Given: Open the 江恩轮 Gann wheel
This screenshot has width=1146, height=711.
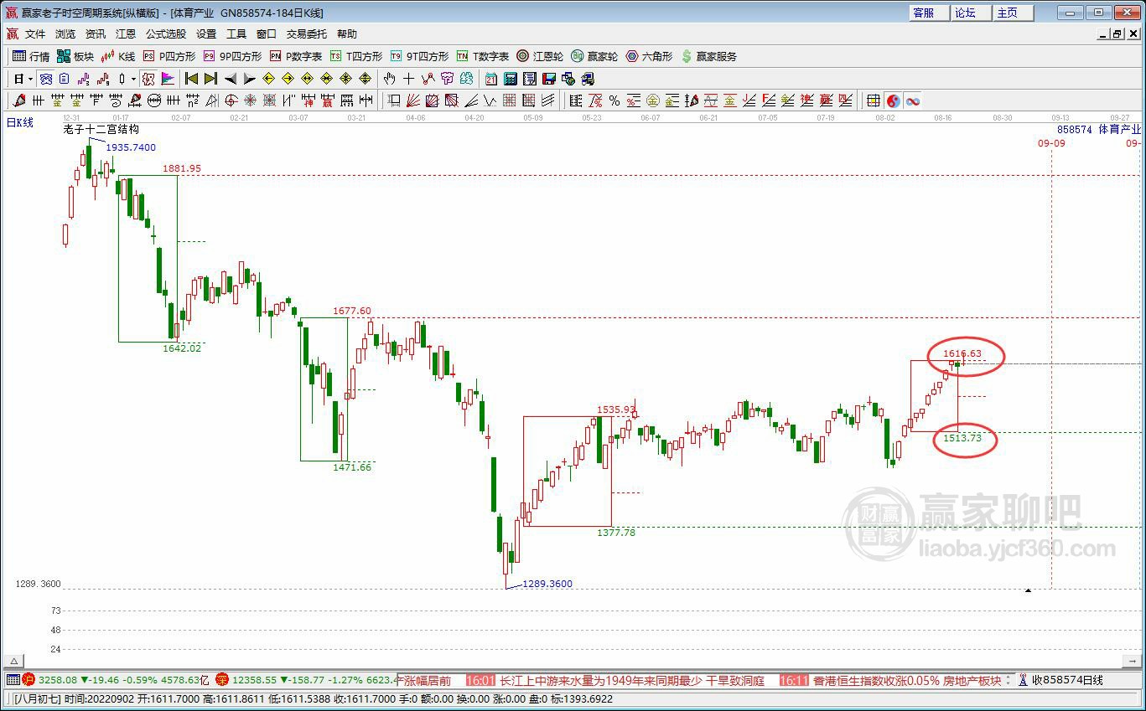Looking at the screenshot, I should point(540,56).
